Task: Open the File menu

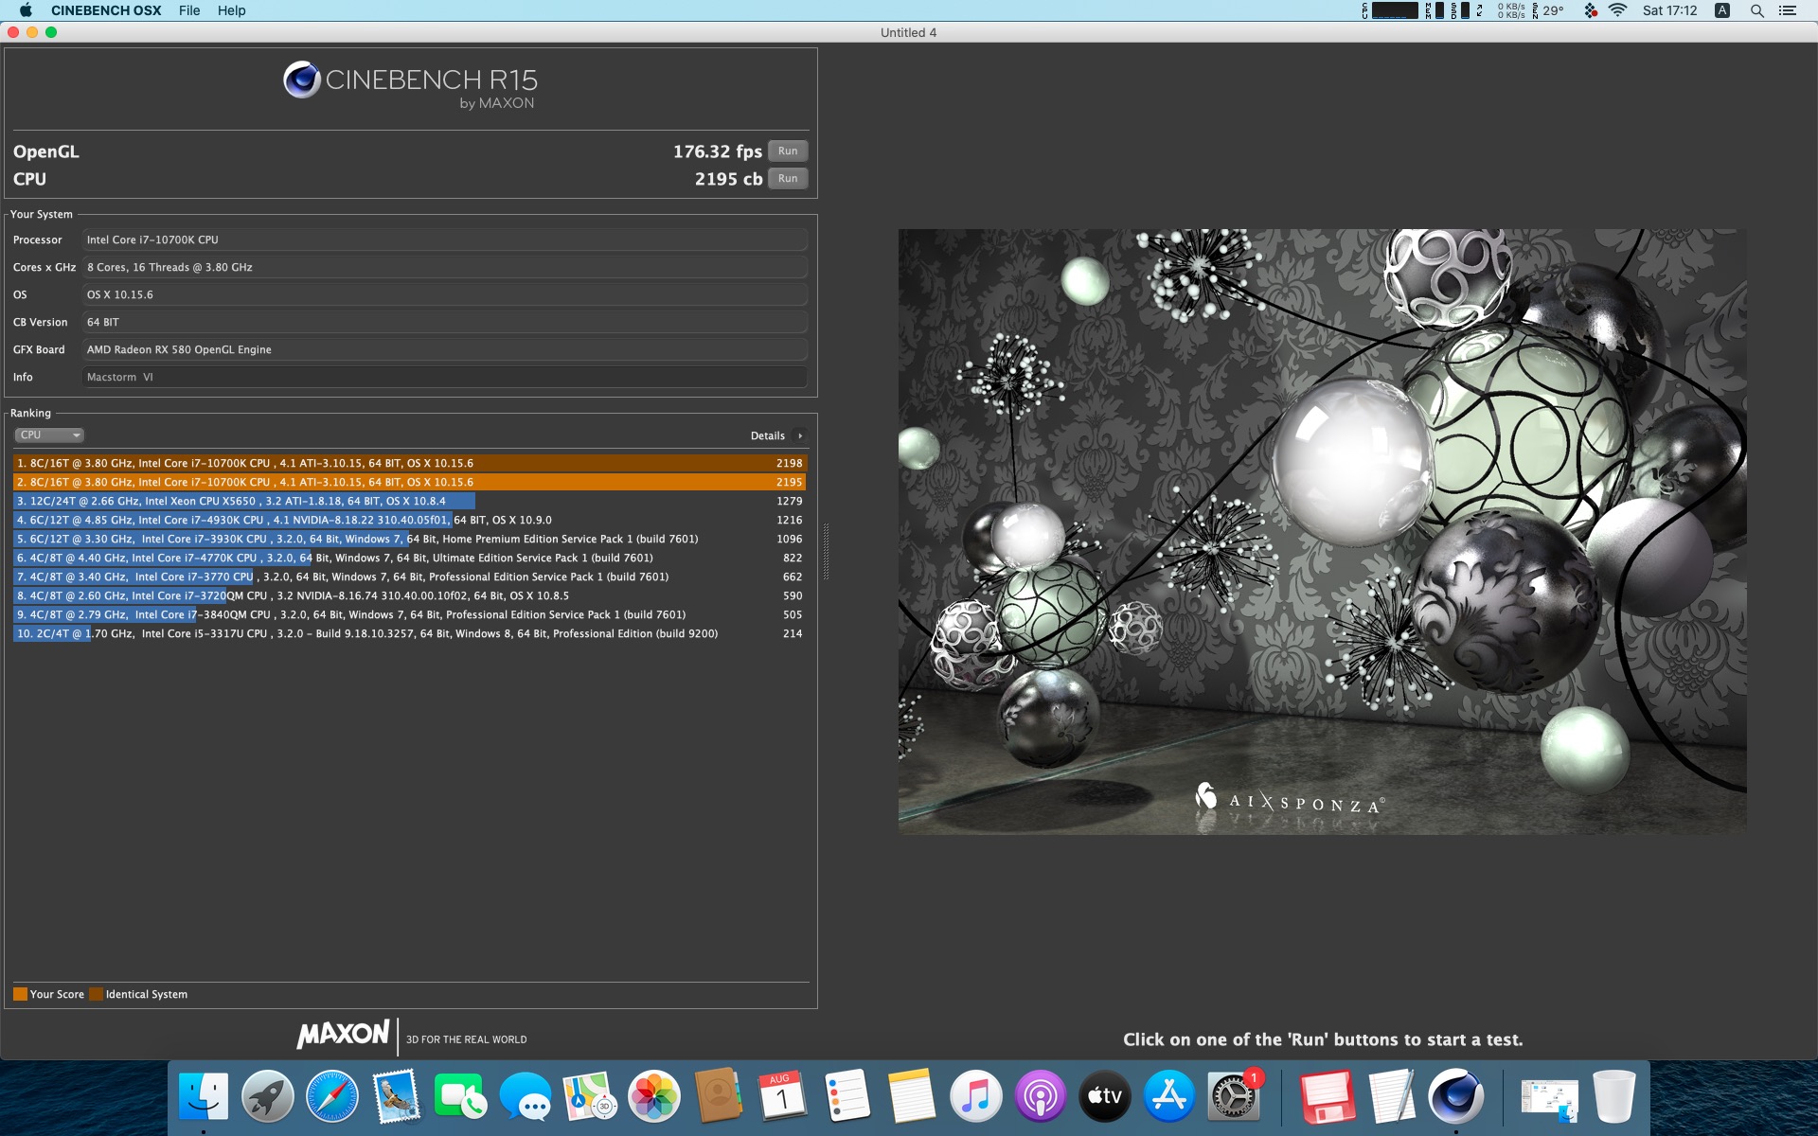Action: [x=189, y=10]
